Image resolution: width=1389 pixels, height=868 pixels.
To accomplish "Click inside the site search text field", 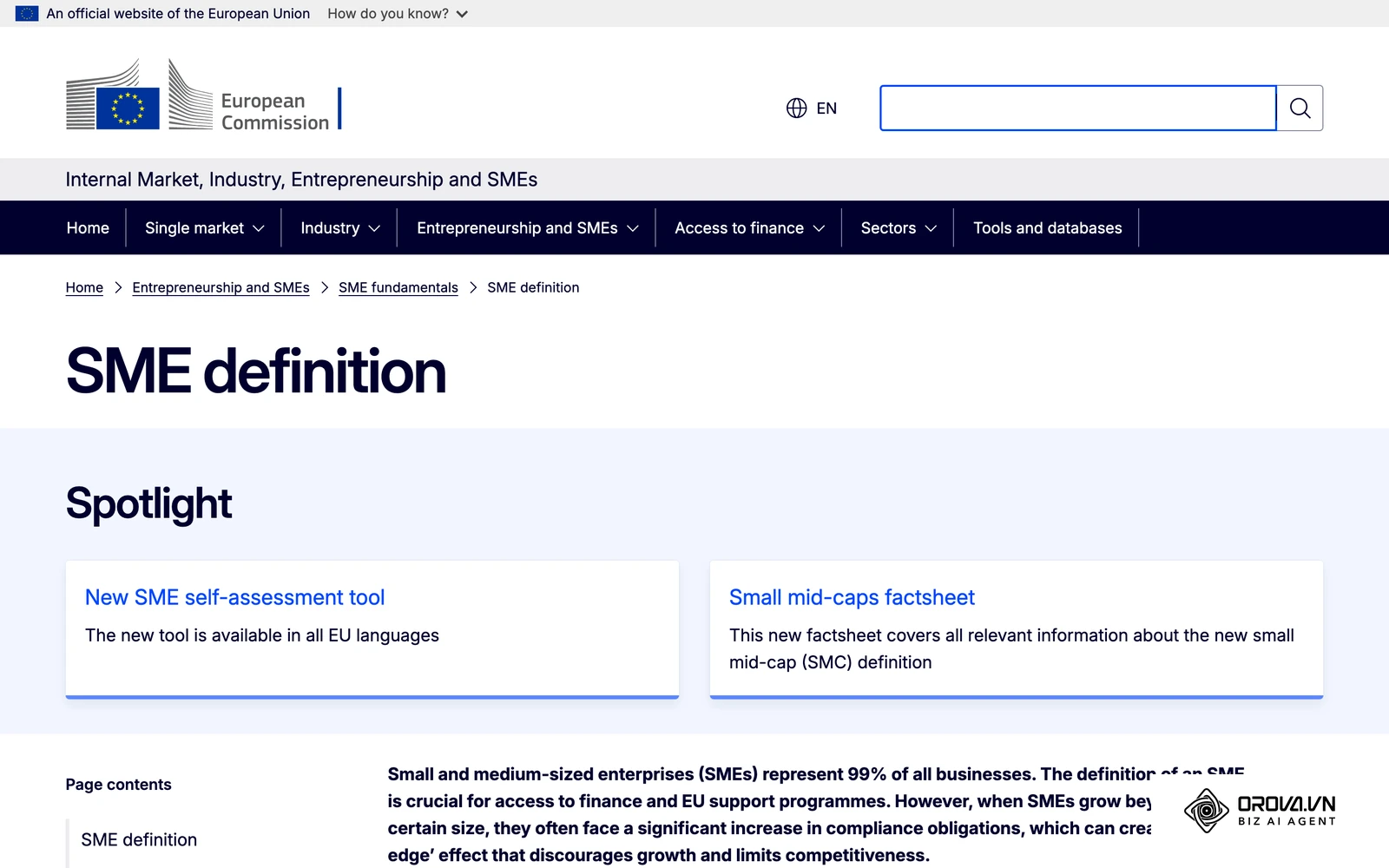I will [1077, 108].
